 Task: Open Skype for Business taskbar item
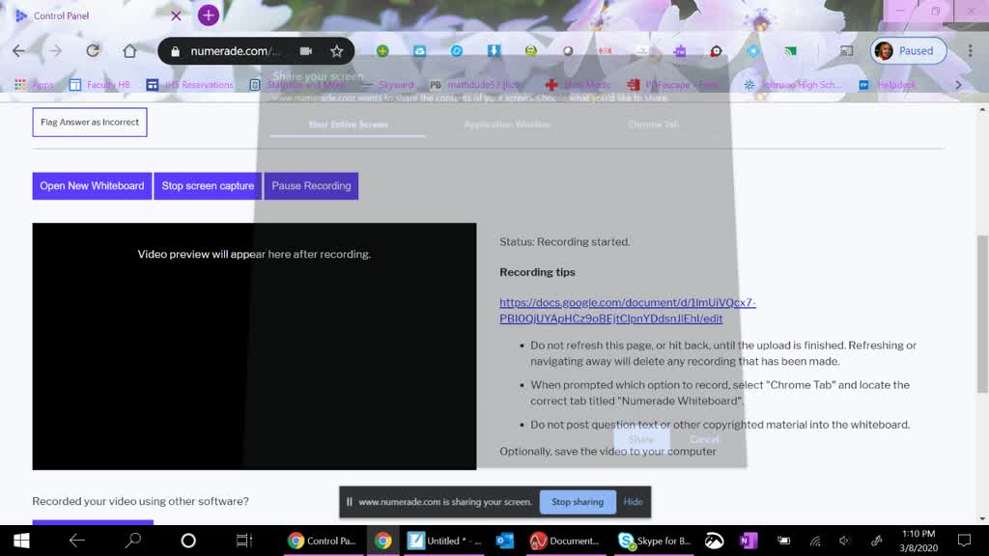click(655, 541)
